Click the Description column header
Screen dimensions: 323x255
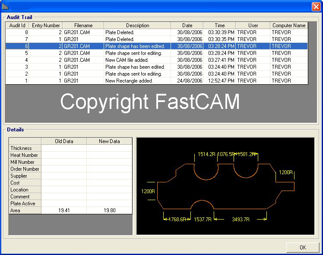click(x=137, y=25)
